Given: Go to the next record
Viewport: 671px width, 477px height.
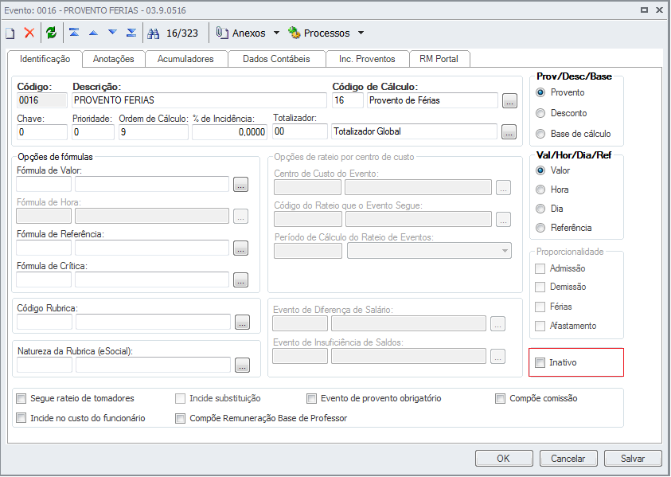Looking at the screenshot, I should point(112,33).
